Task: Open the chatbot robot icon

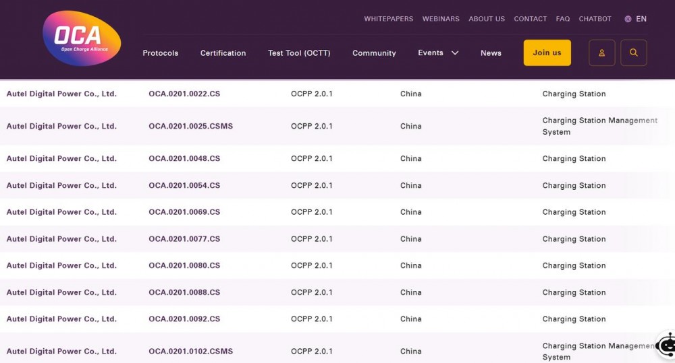Action: 666,345
